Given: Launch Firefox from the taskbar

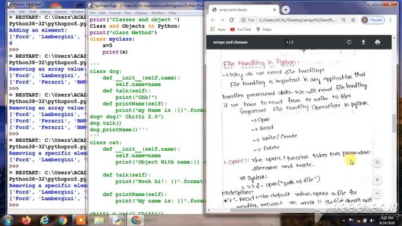Looking at the screenshot, I should coord(26,220).
